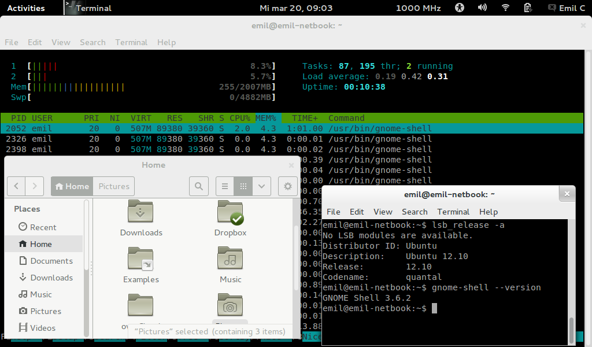Click the GNOME Shell 3.6.2 output line
This screenshot has width=592, height=347.
coord(367,298)
